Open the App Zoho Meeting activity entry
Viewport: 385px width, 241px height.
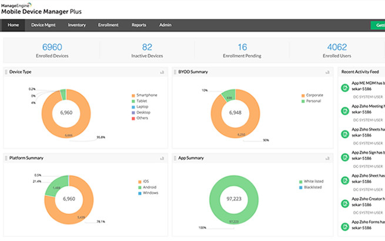[x=368, y=109]
